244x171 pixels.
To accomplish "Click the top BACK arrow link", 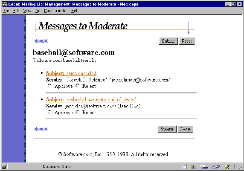I will pyautogui.click(x=41, y=41).
